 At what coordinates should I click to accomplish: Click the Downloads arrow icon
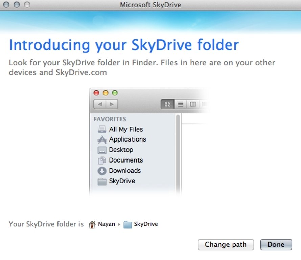coord(102,171)
